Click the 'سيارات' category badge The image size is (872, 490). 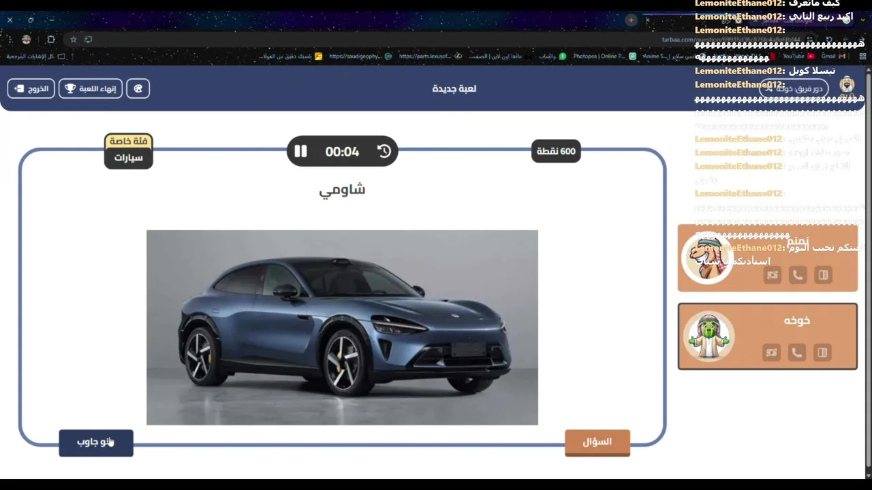[x=129, y=158]
